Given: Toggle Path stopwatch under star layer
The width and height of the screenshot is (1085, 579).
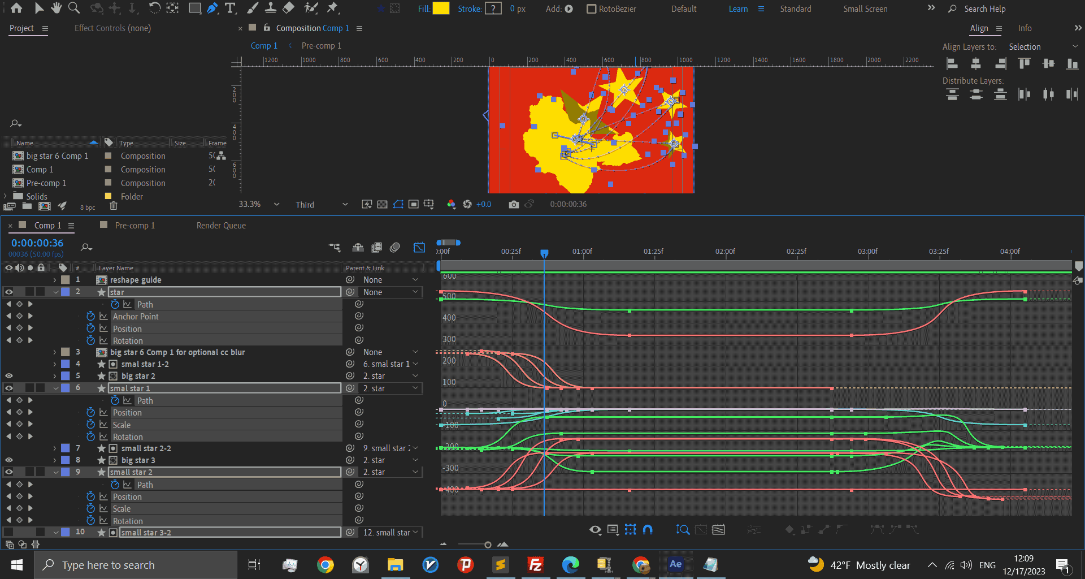Looking at the screenshot, I should point(115,304).
